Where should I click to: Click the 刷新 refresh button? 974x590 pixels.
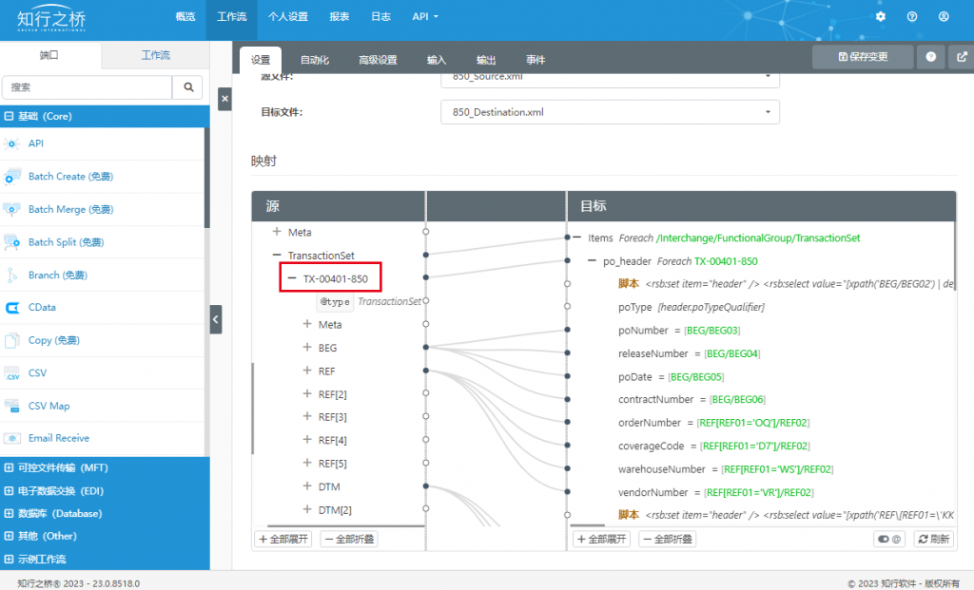tap(934, 539)
